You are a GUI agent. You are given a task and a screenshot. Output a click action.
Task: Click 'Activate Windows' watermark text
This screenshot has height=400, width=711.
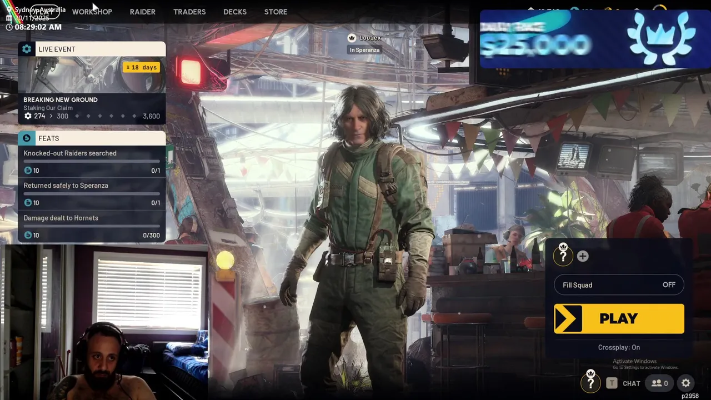pyautogui.click(x=634, y=362)
